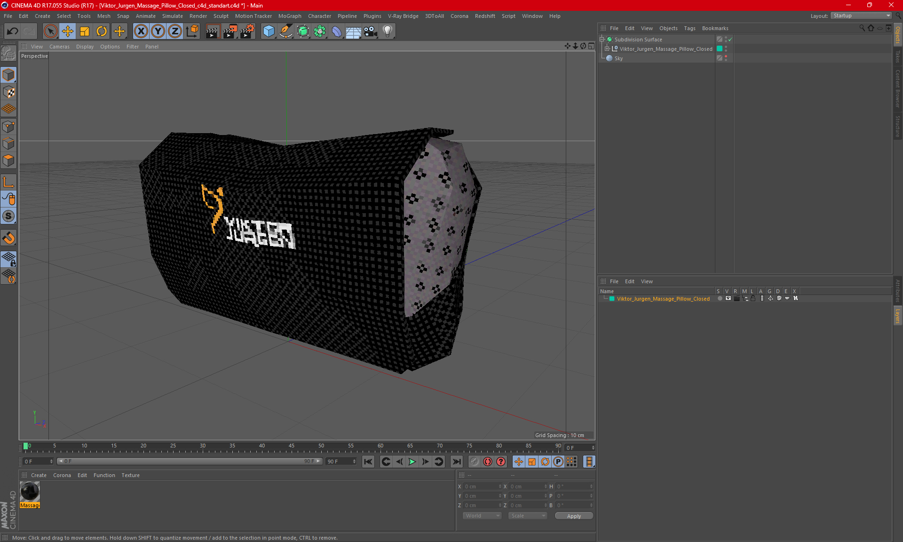Play the animation forward
This screenshot has height=542, width=903.
pyautogui.click(x=412, y=462)
